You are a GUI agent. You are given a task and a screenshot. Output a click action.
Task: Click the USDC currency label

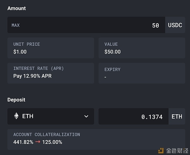175,25
